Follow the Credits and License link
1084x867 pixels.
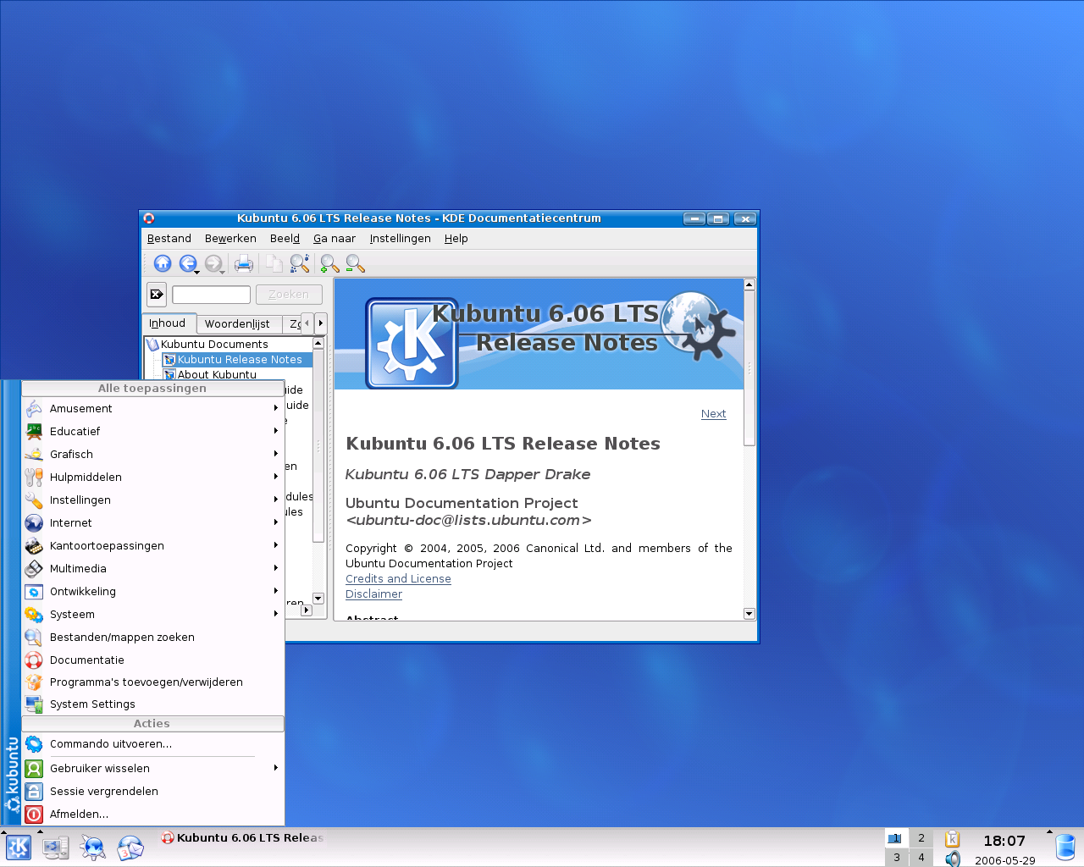[398, 579]
